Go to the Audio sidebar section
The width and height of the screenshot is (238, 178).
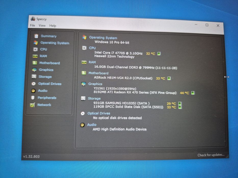(43, 91)
